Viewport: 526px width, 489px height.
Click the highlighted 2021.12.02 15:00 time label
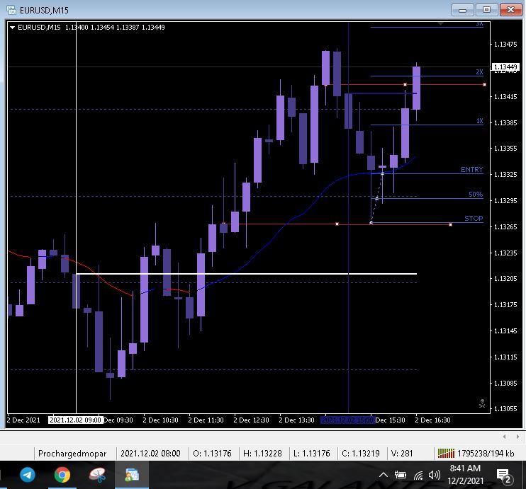347,420
